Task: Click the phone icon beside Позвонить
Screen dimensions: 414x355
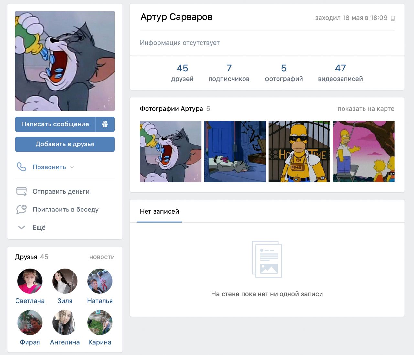Action: (21, 167)
